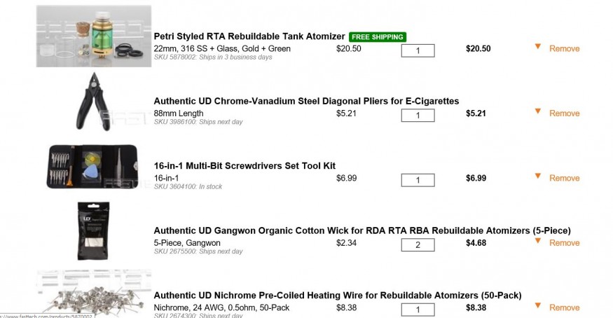Focus quantity field for 16-in-1 Screwdrivers Set
Screen dimensions: 613x318
coord(418,180)
